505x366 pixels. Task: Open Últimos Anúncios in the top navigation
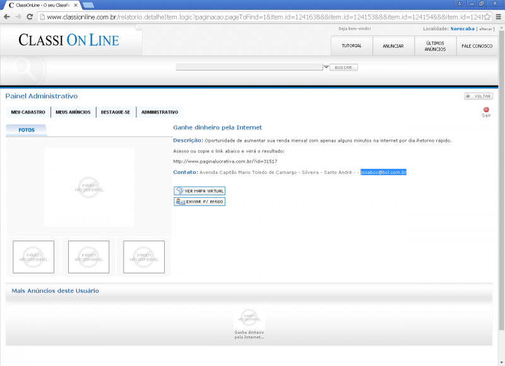[435, 46]
